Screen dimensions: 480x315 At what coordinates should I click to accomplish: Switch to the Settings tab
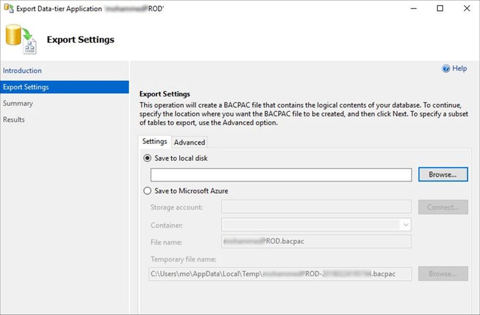click(x=155, y=142)
